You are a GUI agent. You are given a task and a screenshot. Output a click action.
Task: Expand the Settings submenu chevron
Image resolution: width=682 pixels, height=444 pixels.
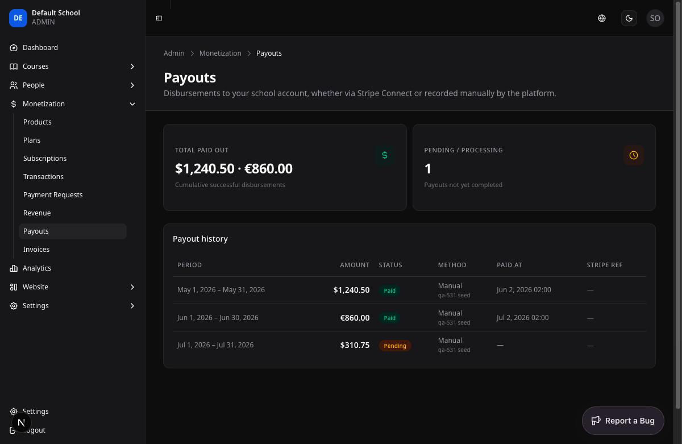point(132,306)
